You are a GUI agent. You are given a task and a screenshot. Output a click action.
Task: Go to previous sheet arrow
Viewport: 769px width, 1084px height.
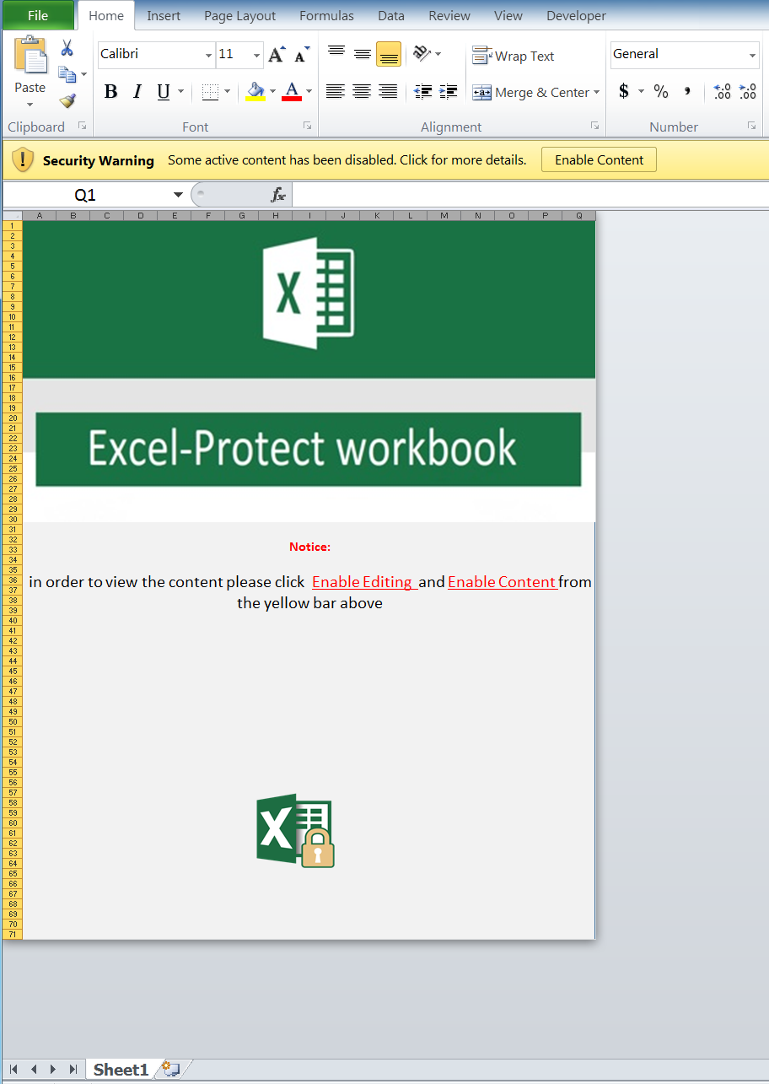[x=34, y=1069]
